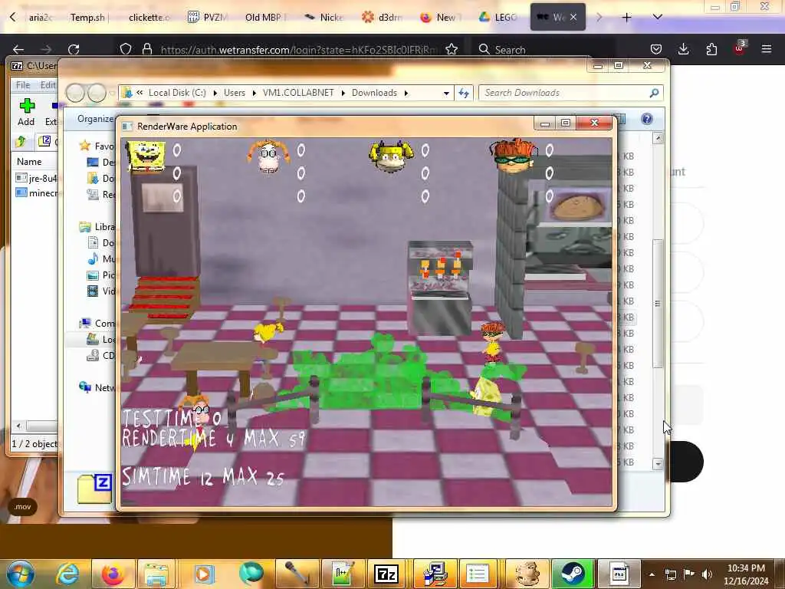Image resolution: width=785 pixels, height=589 pixels.
Task: Expand arrow after Downloads breadcrumb
Action: 406,93
